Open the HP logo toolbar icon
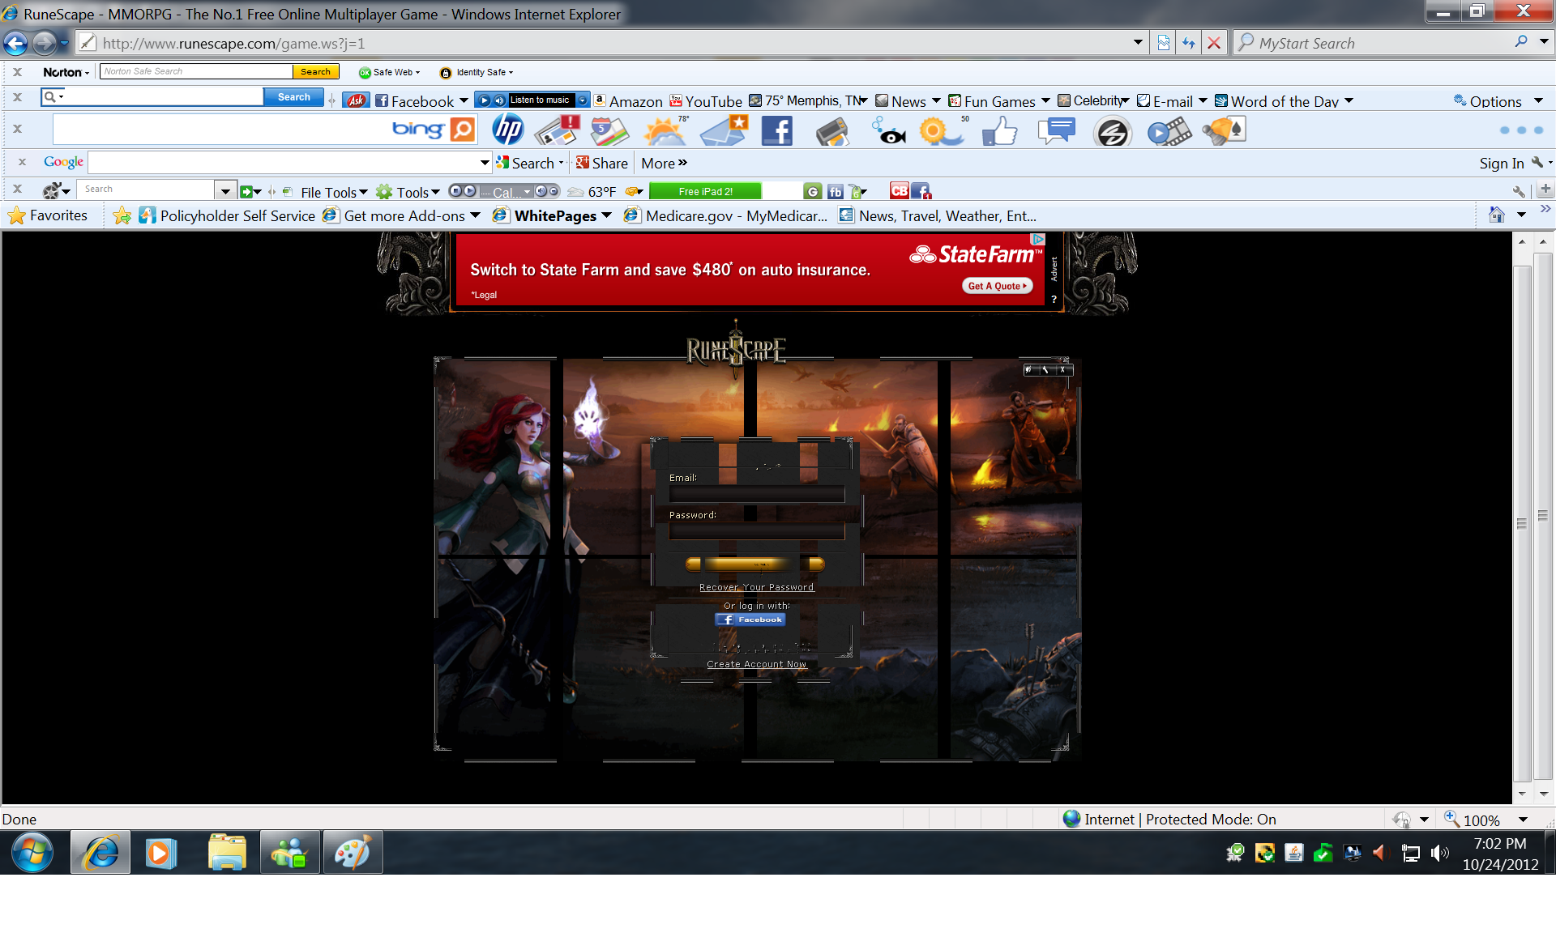Screen dimensions: 1556x937 [x=508, y=130]
